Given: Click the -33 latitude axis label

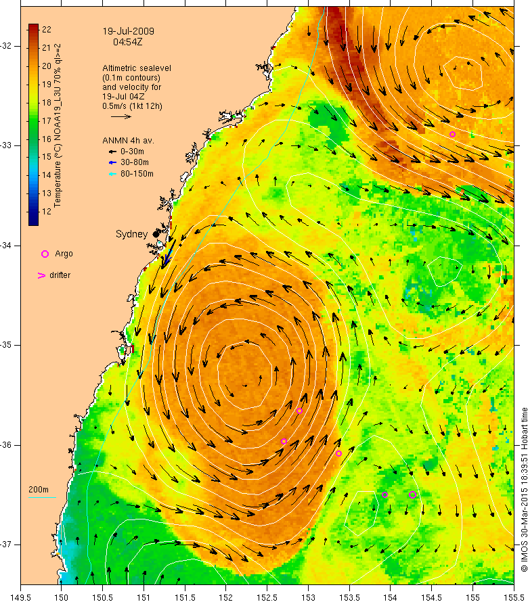Looking at the screenshot, I should (6, 145).
